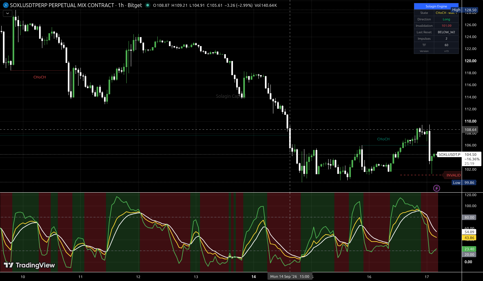Click the Direction value Long
This screenshot has height=281, width=483.
point(446,19)
